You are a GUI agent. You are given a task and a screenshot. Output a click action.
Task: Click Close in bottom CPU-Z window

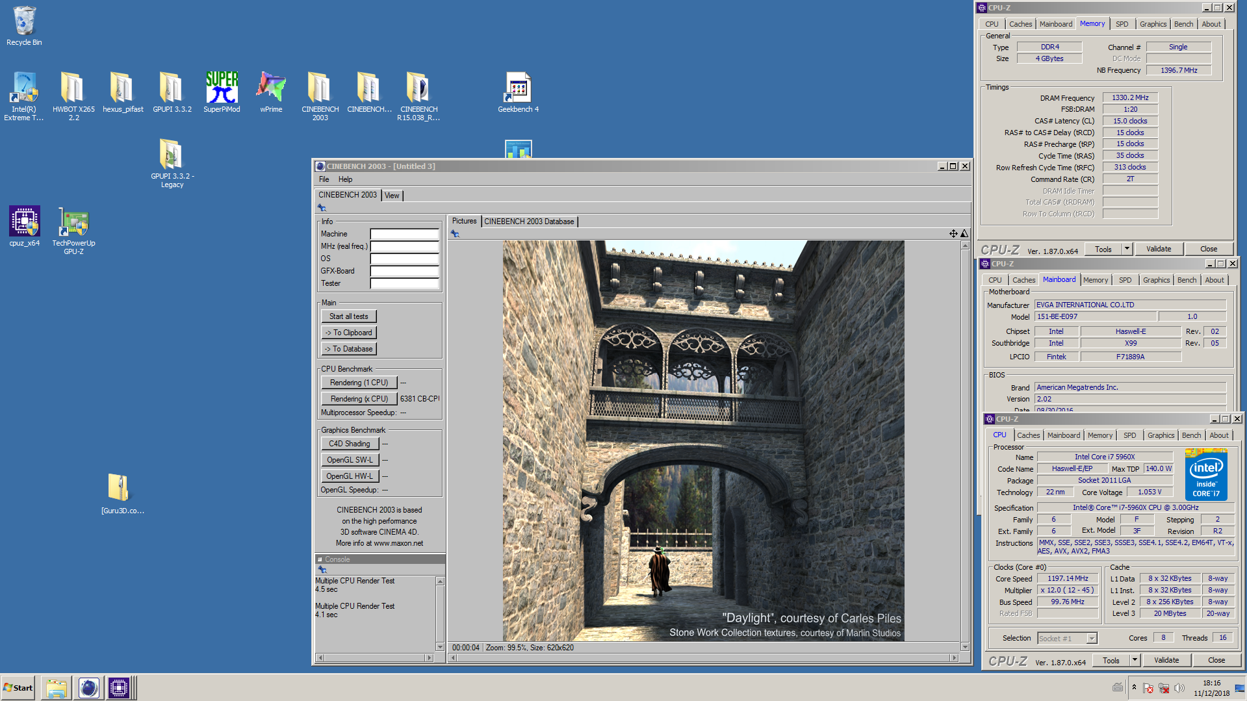(1216, 660)
